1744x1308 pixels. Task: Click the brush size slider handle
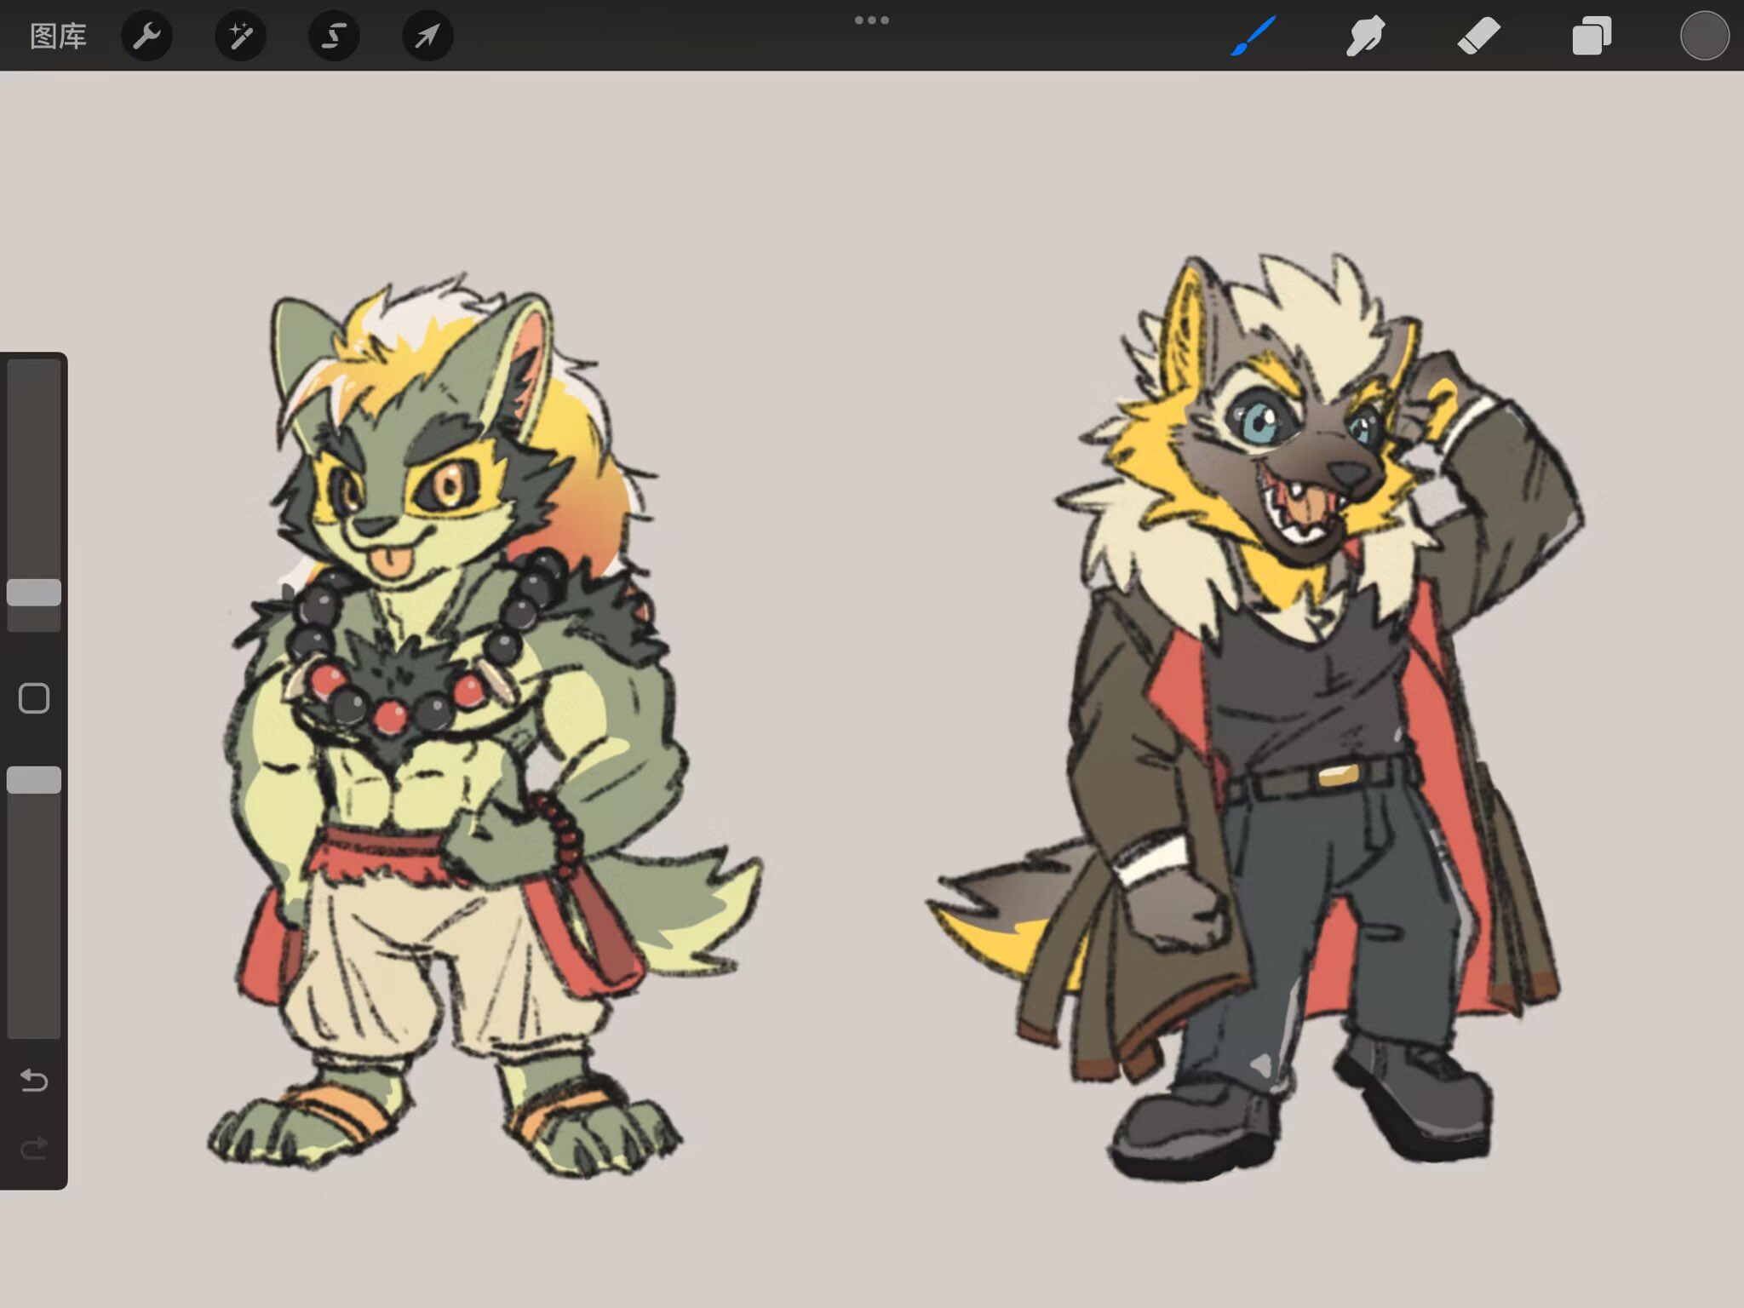(34, 593)
